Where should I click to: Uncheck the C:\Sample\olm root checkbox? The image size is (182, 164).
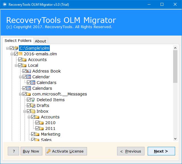(12, 48)
